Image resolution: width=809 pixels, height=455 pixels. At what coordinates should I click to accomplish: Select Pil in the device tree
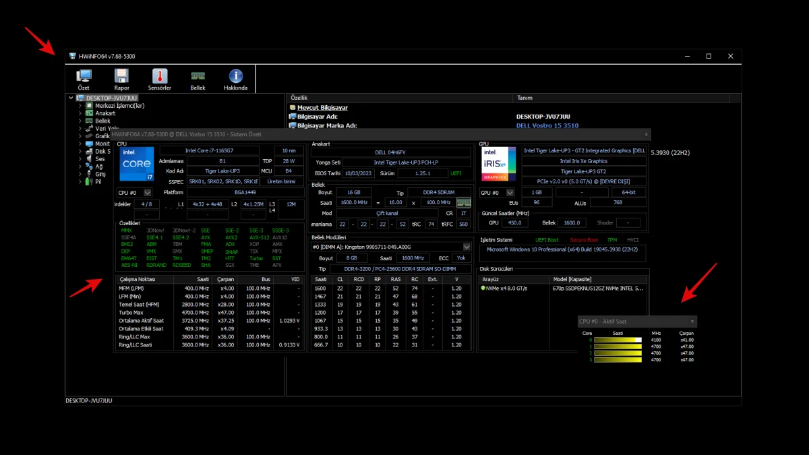[98, 181]
